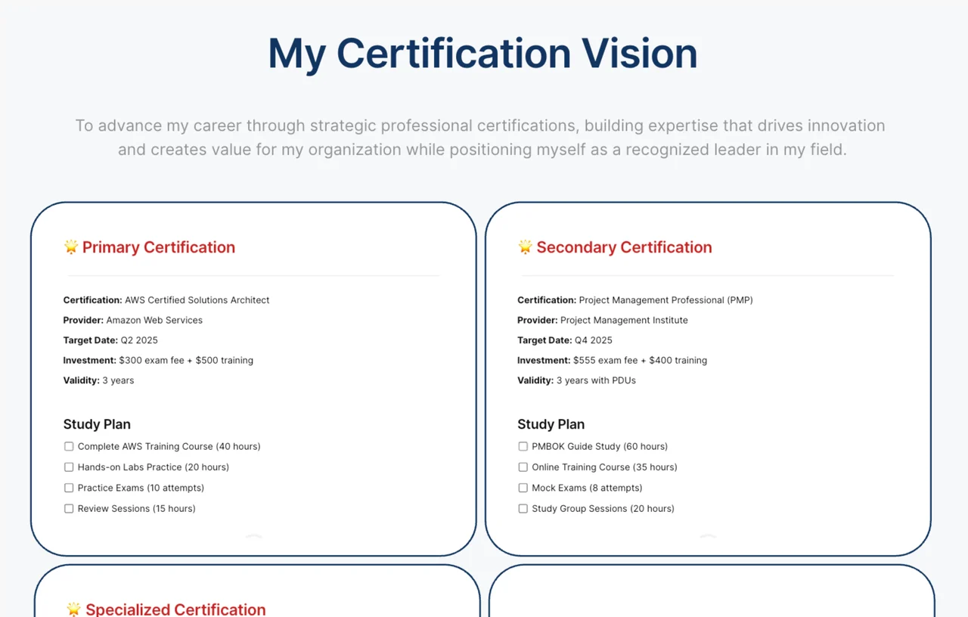The height and width of the screenshot is (617, 968).
Task: Click $300 exam fee + $500 training
Action: pos(186,361)
